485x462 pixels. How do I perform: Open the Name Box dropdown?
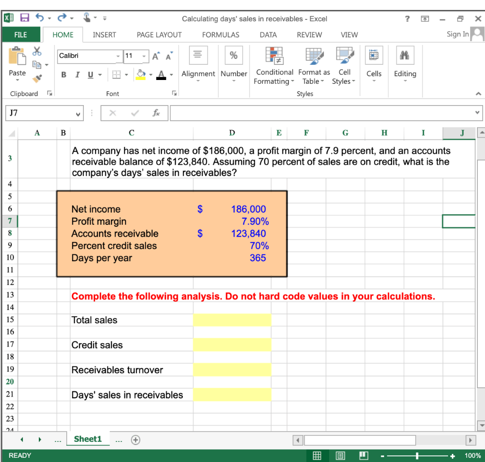pos(78,113)
